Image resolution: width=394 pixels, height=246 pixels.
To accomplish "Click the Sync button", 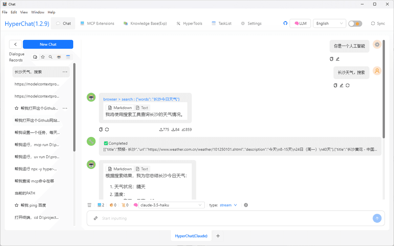I will [x=378, y=23].
